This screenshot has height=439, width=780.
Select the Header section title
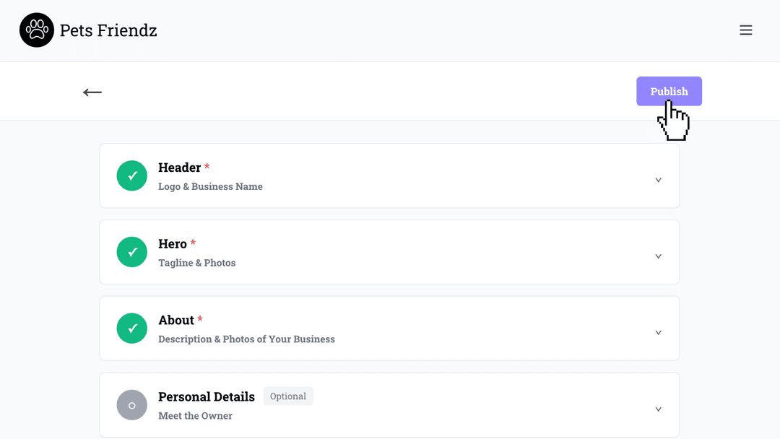[x=180, y=168]
